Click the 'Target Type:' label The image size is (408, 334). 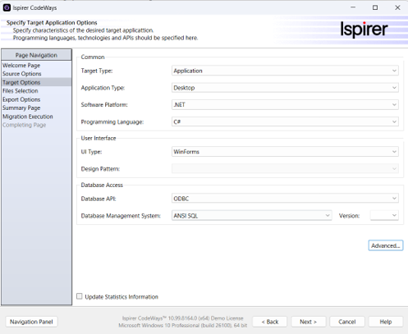97,71
